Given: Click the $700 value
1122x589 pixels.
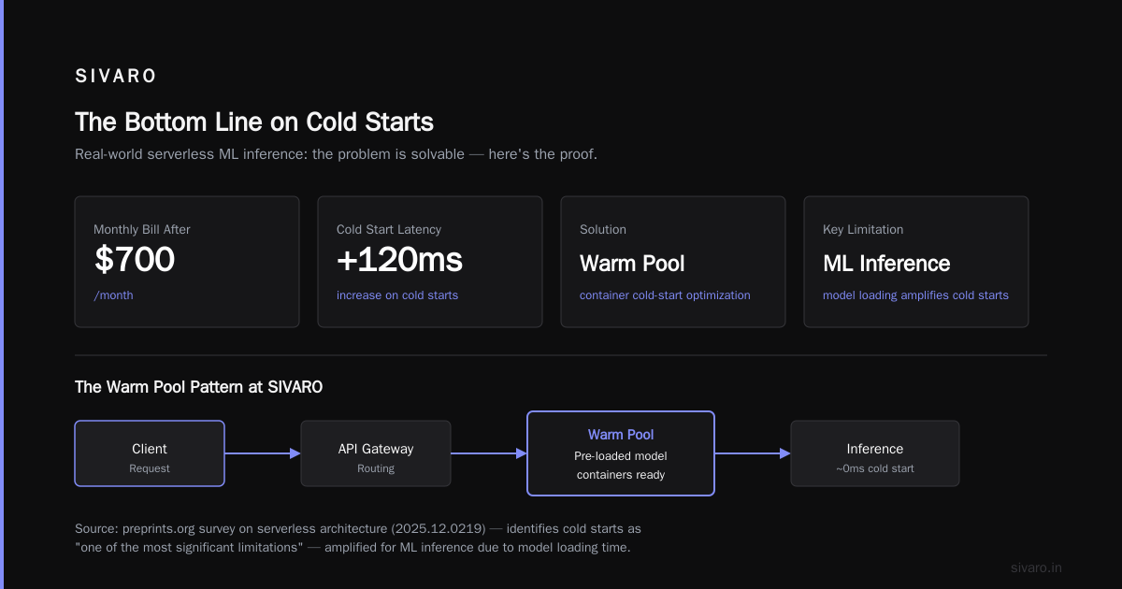Looking at the screenshot, I should tap(134, 260).
